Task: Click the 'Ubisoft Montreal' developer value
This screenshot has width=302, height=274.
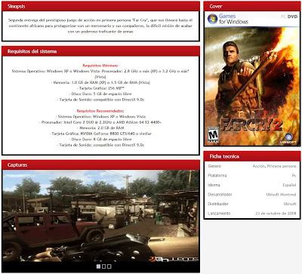Action: [x=281, y=194]
